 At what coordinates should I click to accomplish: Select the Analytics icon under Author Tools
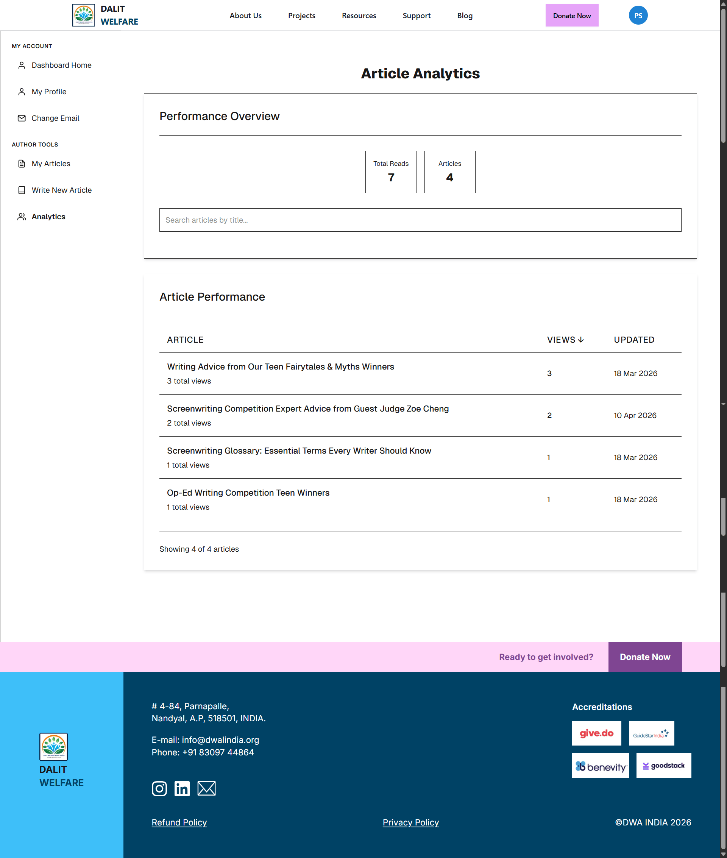point(22,216)
